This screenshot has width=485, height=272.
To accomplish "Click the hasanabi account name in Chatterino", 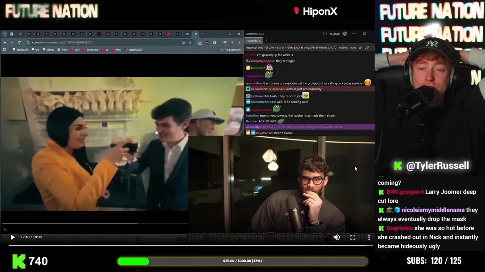I will click(x=335, y=34).
